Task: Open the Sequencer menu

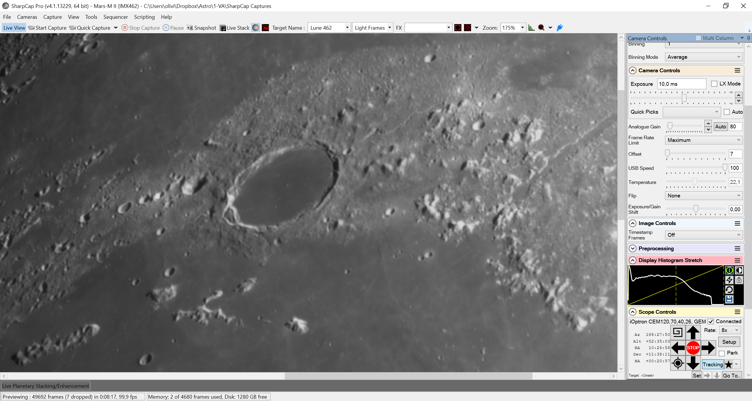Action: tap(115, 17)
